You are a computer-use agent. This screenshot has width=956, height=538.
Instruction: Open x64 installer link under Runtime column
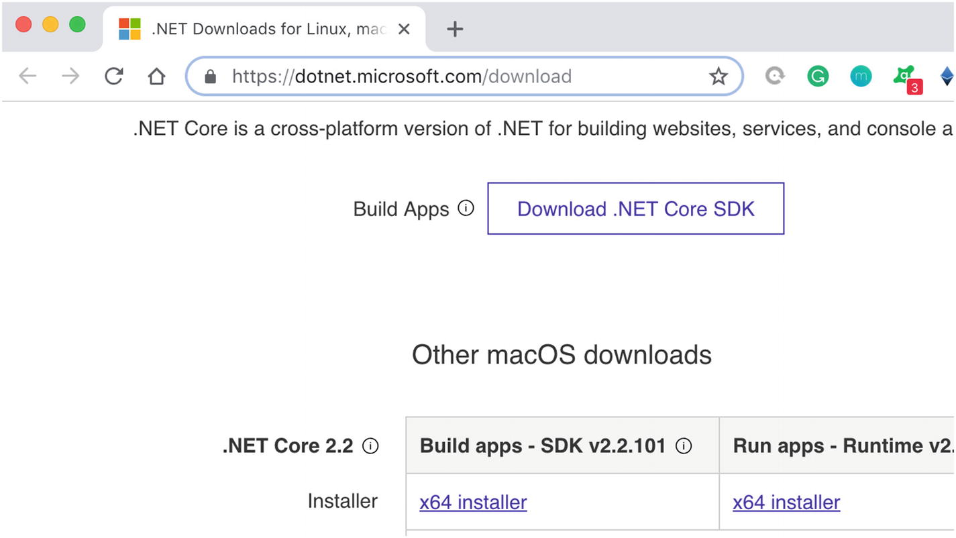click(786, 502)
